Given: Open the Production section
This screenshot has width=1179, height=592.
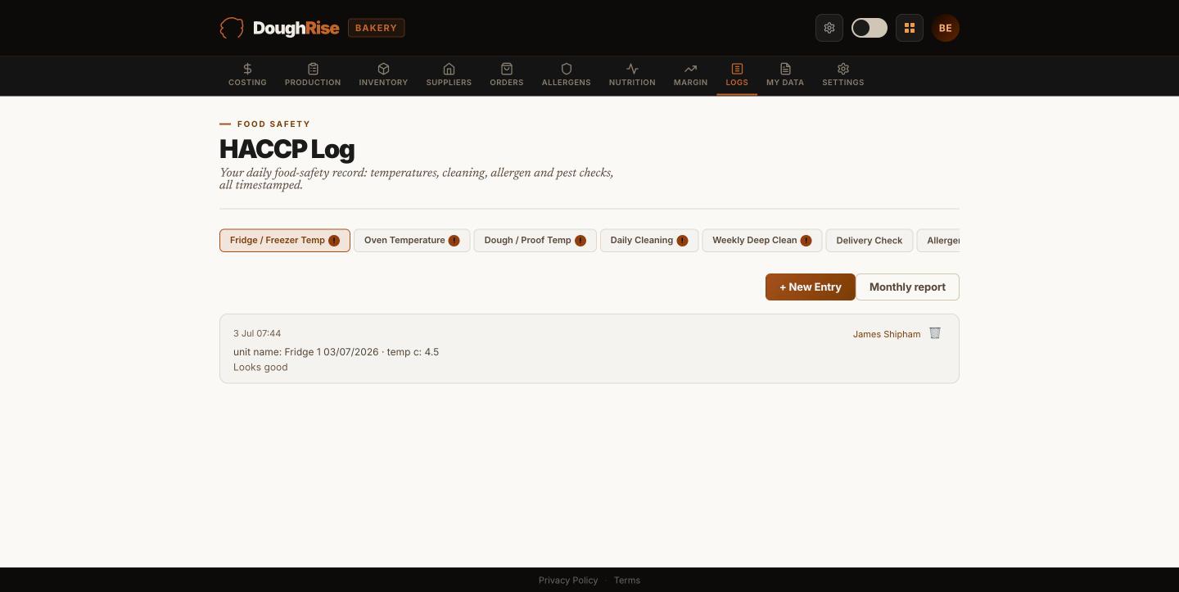Looking at the screenshot, I should (x=313, y=75).
